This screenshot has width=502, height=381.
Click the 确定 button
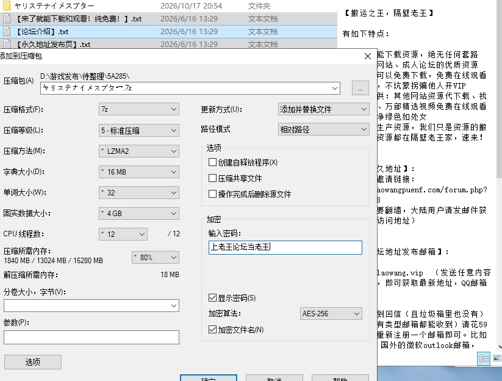(209, 378)
